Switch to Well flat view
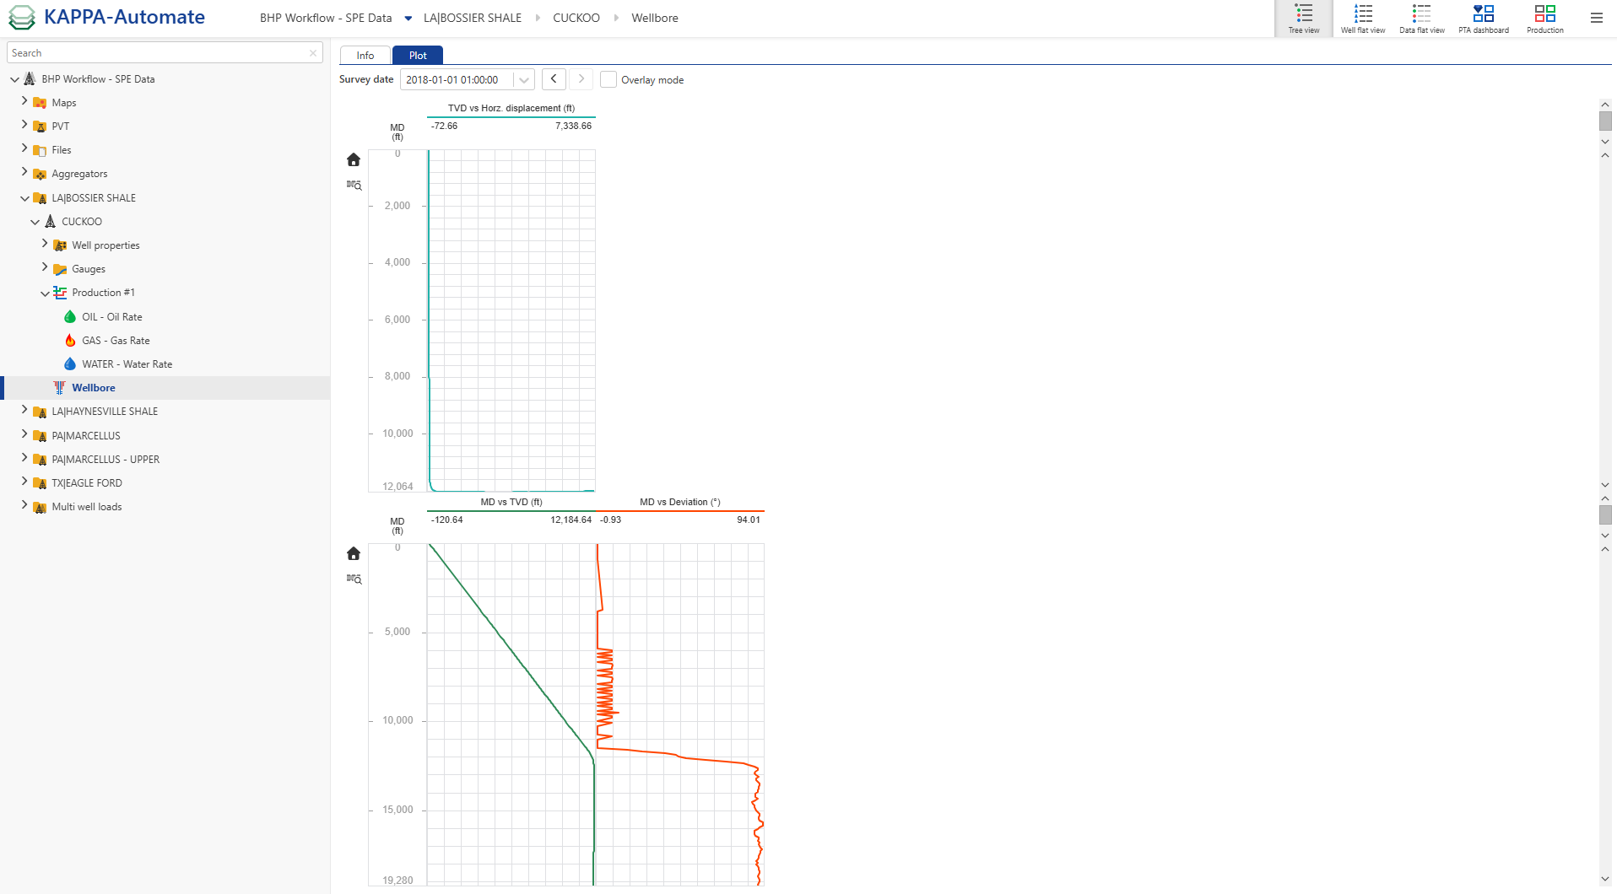1617x894 pixels. click(1362, 19)
